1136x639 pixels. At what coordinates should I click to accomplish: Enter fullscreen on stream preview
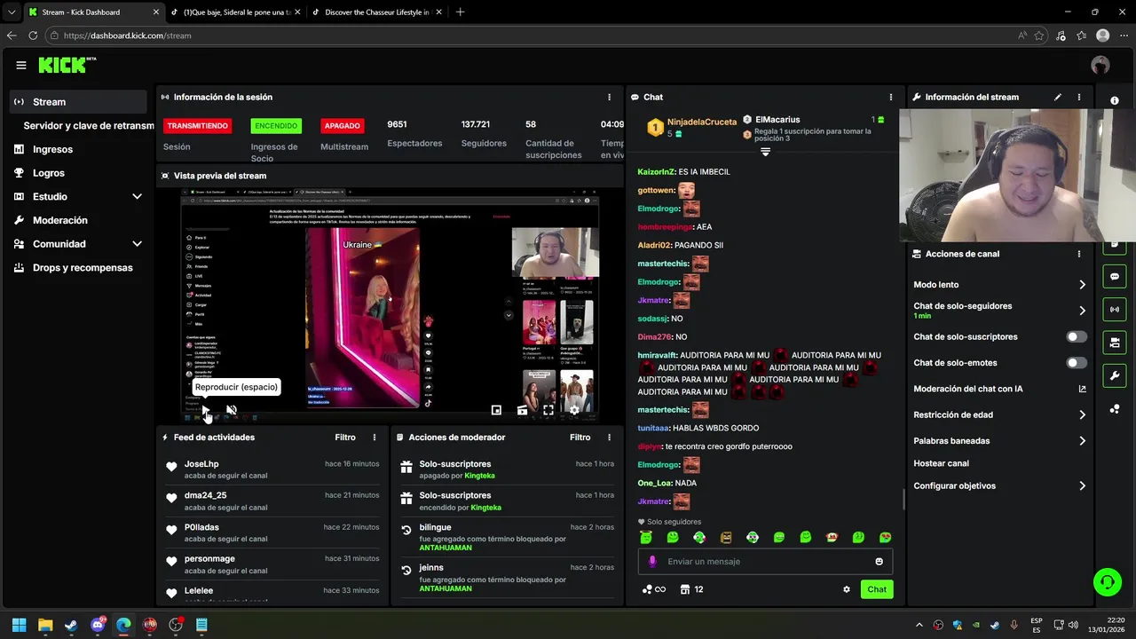548,410
